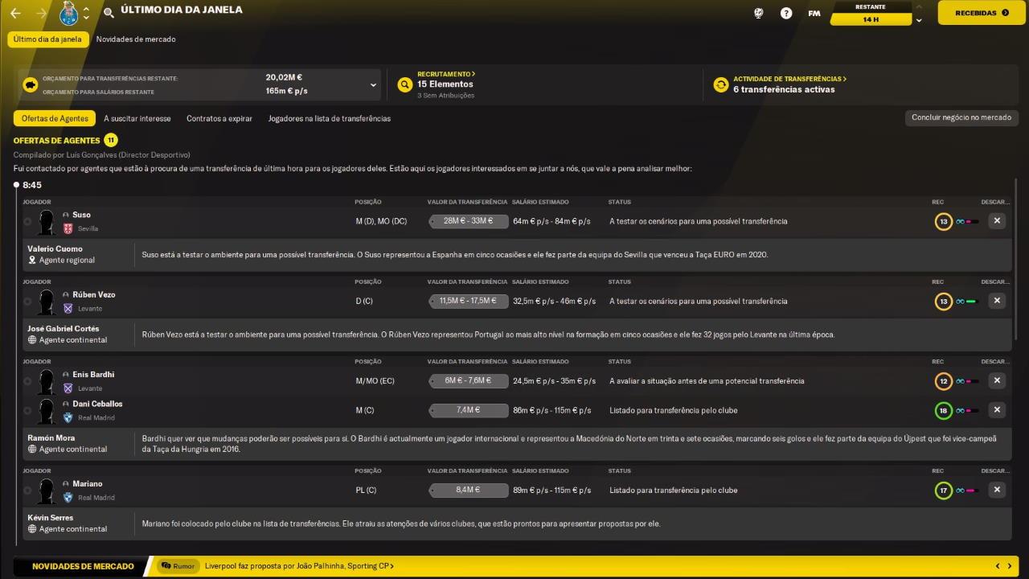1029x579 pixels.
Task: Open agent Valerio Cuomo's name
Action: (55, 248)
